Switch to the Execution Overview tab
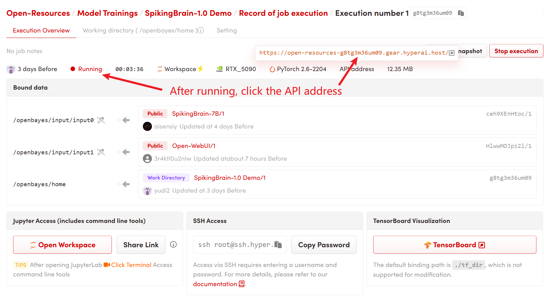The width and height of the screenshot is (544, 301). (41, 31)
